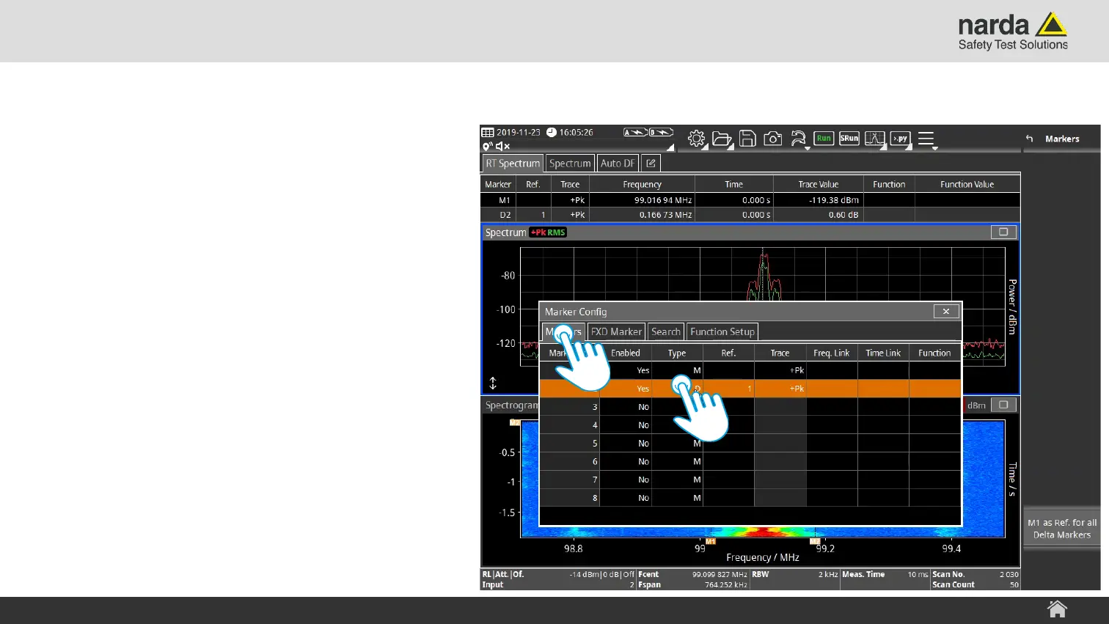Screen dimensions: 1109x624
Task: Switch to the Auto DF tab
Action: (x=618, y=164)
